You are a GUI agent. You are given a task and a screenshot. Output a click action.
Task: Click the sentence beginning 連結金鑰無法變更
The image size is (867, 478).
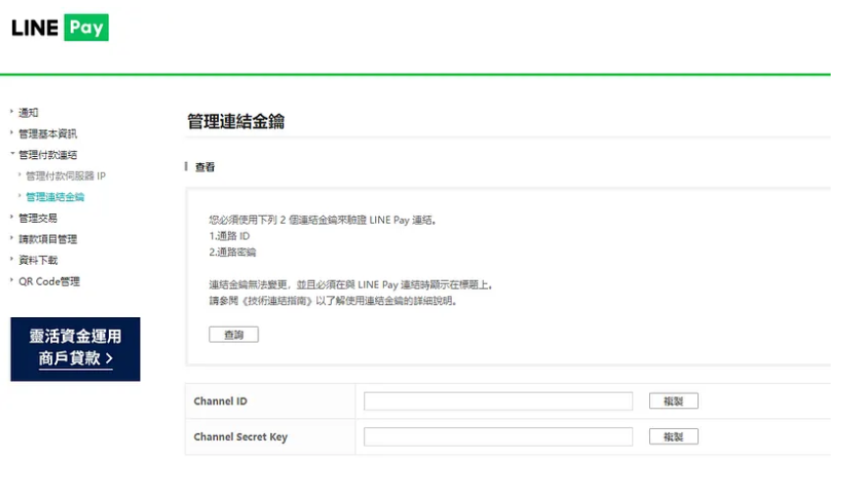(x=351, y=285)
